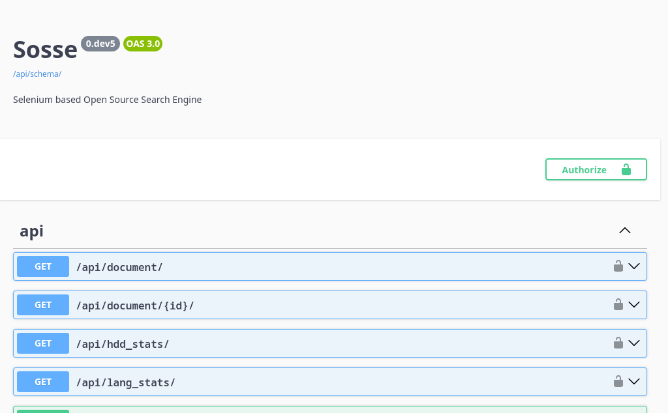Click the Sosse title heading
Viewport: 668px width, 413px height.
click(45, 50)
